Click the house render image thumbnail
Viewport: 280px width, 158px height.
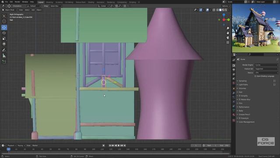click(x=256, y=28)
